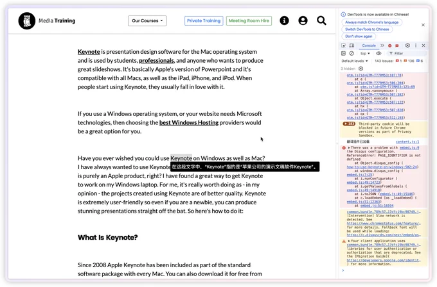Show the console sidebar icon
Screen dimensions: 437x287
(343, 53)
